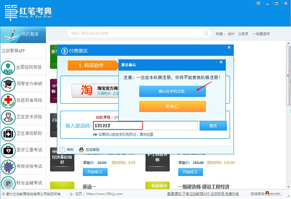
Task: Click hot search term 会计
Action: 231,34
